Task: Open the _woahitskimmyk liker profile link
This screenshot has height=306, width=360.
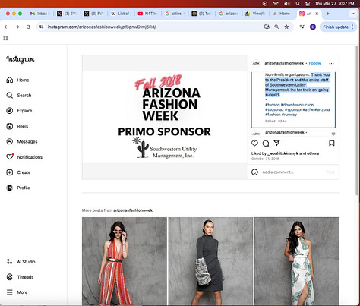Action: (283, 153)
